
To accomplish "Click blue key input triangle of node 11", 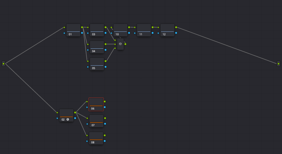I will (x=135, y=33).
